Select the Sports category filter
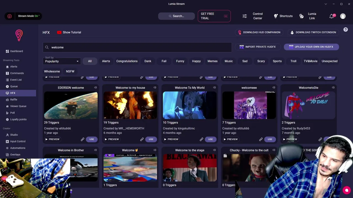This screenshot has height=198, width=353. pyautogui.click(x=277, y=61)
